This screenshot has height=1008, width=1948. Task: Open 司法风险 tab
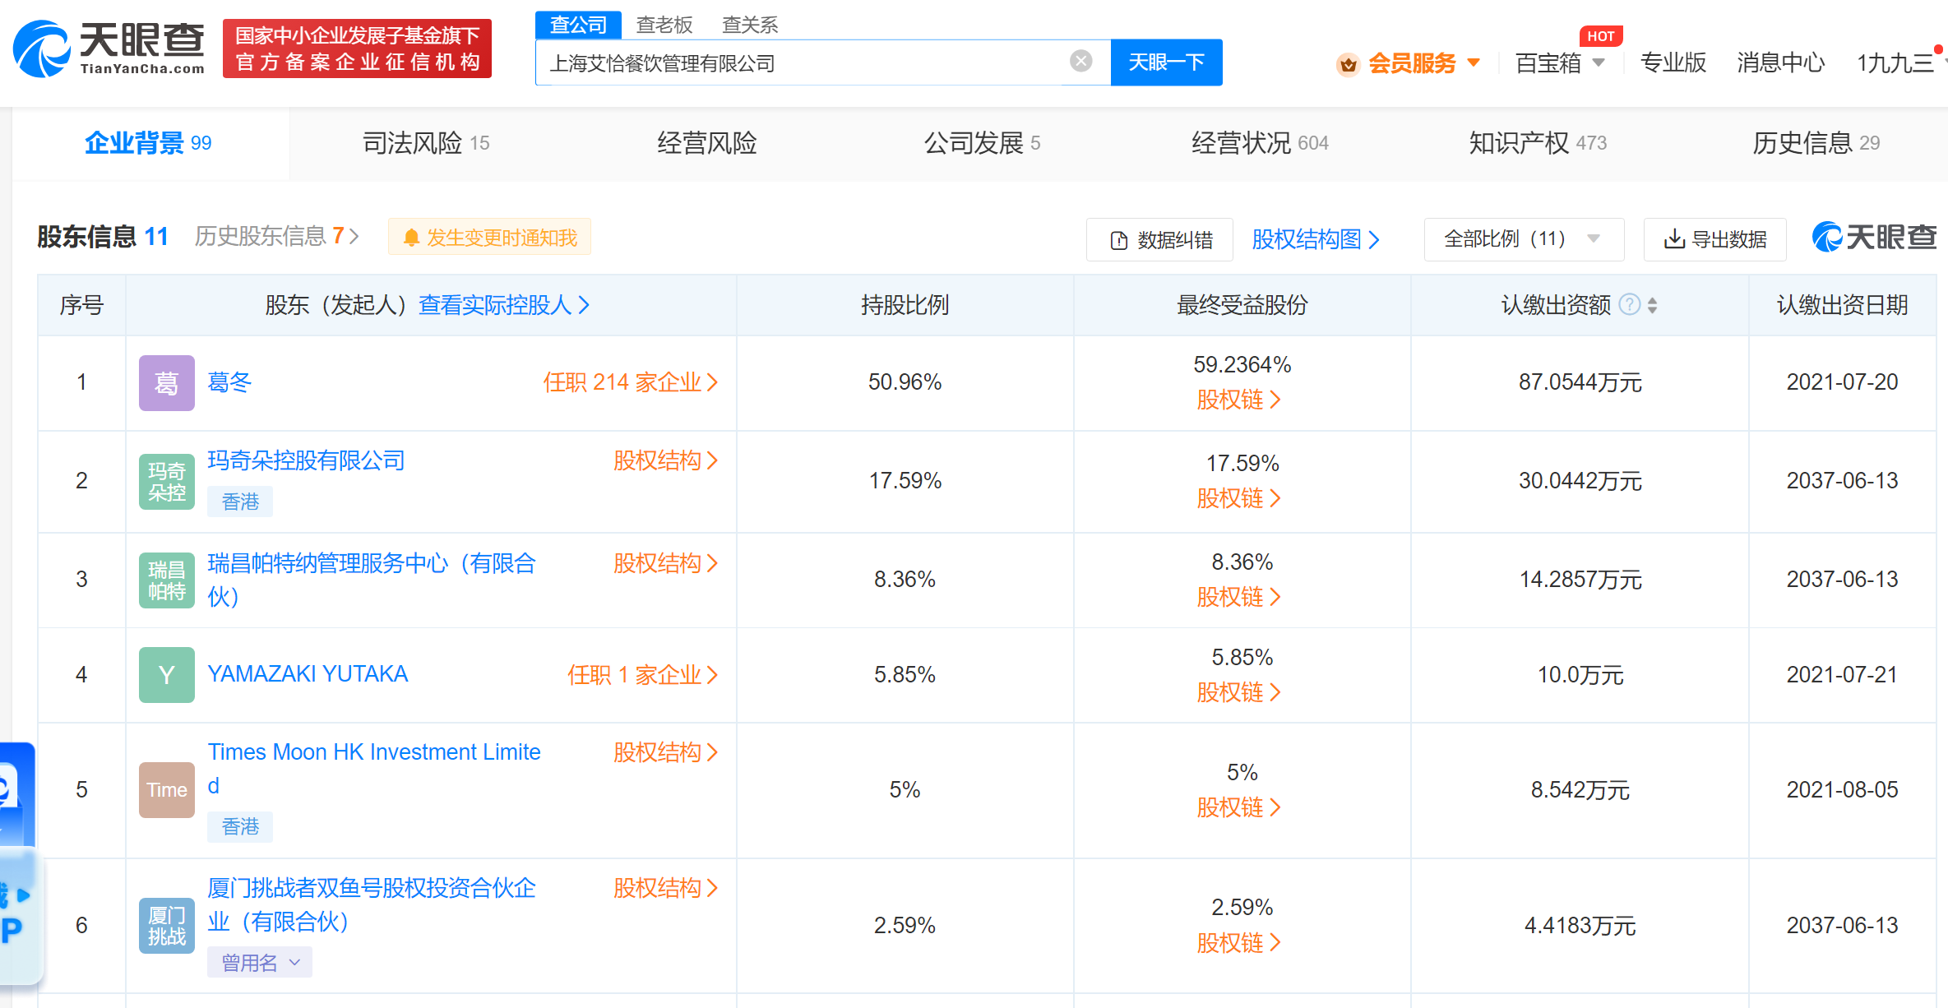point(426,143)
